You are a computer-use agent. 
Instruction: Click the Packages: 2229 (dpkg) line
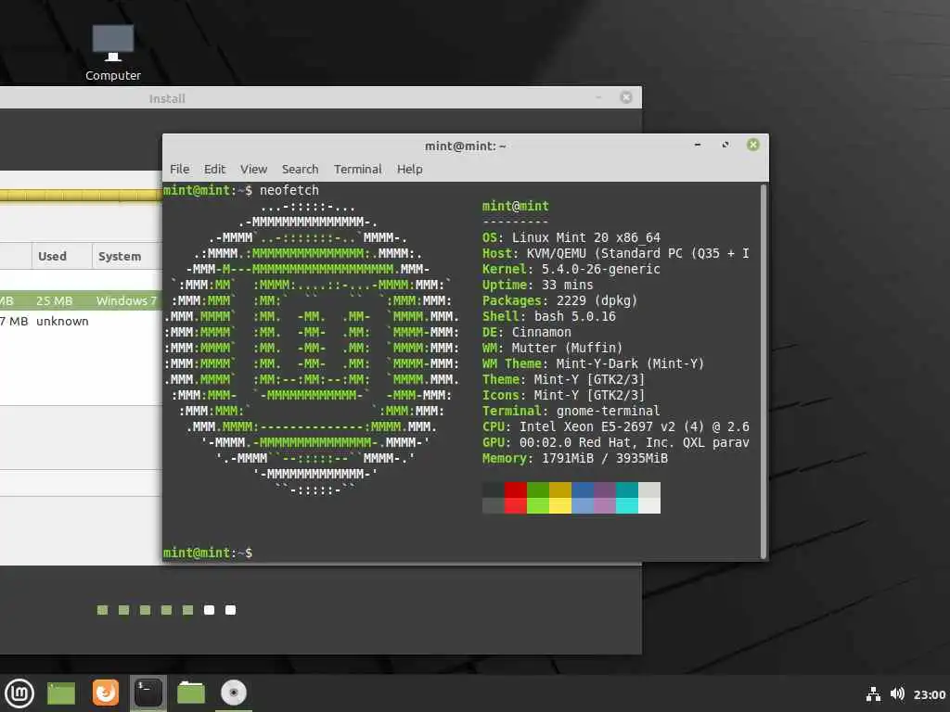click(559, 301)
